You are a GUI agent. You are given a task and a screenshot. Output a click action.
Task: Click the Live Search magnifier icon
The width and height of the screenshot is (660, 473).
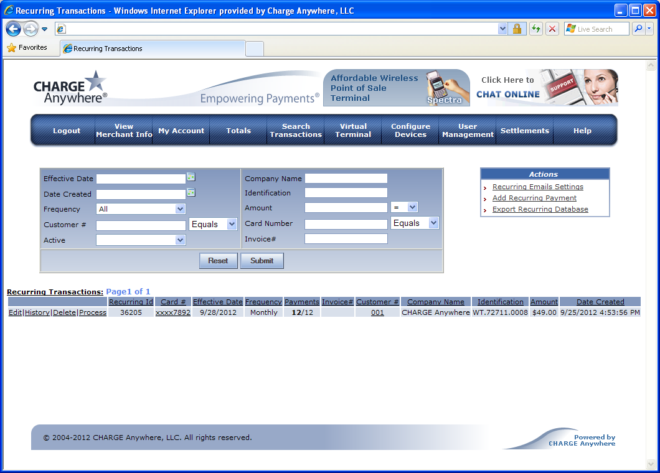(638, 29)
